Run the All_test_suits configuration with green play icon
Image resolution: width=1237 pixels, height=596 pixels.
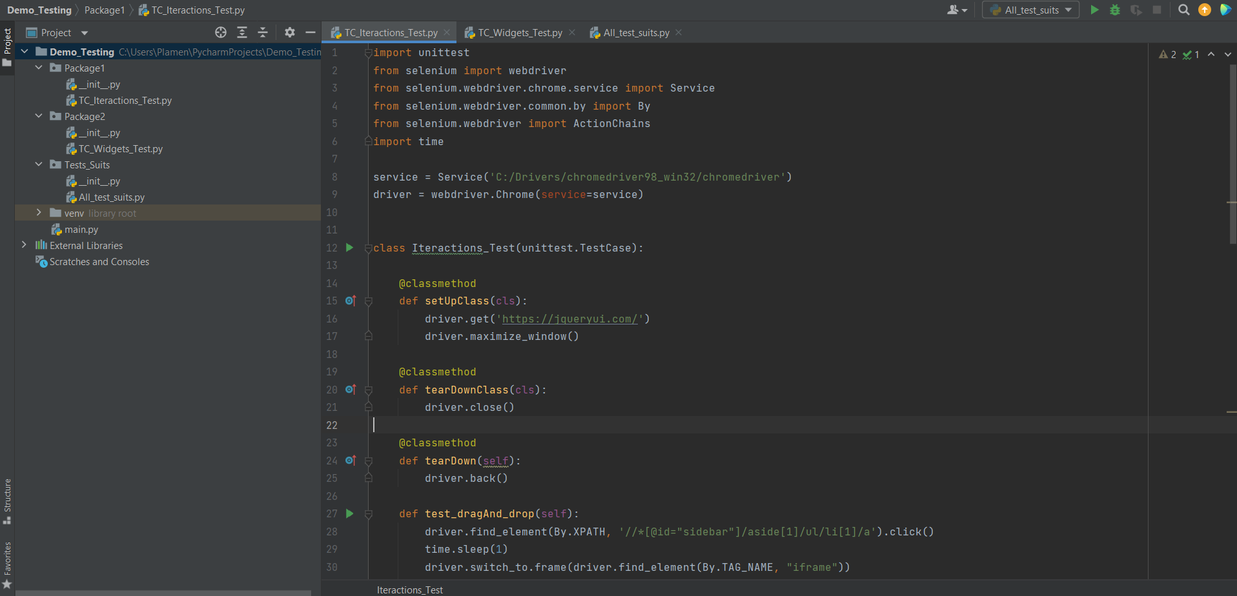(x=1094, y=10)
